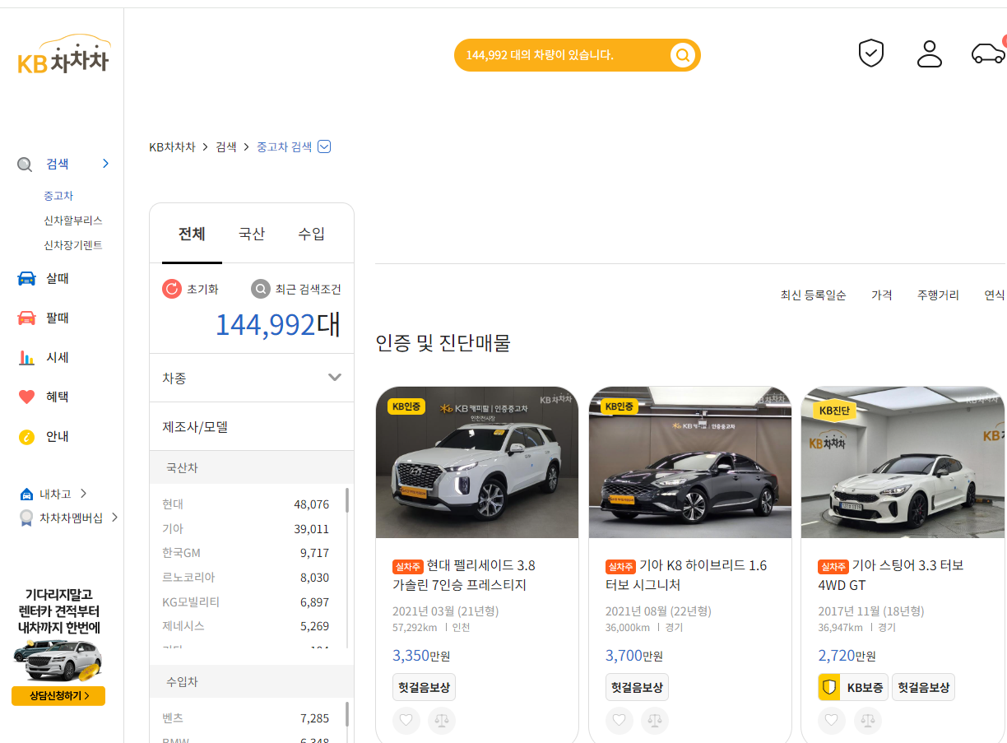Sort results by 가격 (price)
Image resolution: width=1007 pixels, height=743 pixels.
pos(881,295)
